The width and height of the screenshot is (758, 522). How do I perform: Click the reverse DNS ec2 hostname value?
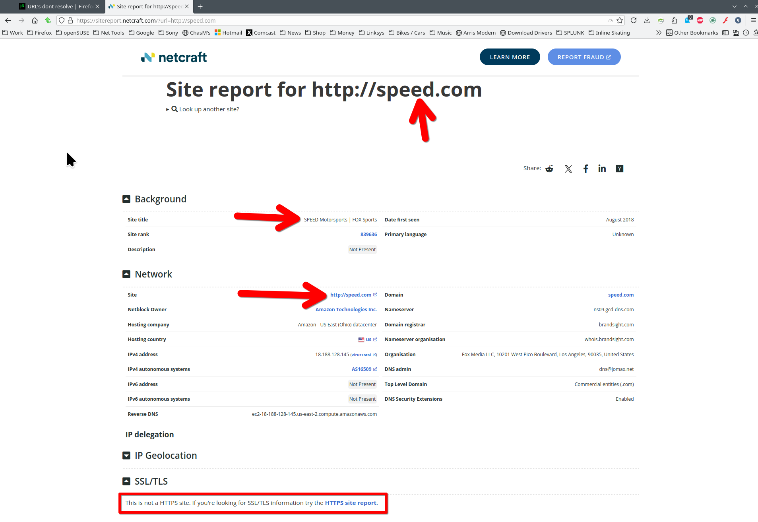click(314, 414)
